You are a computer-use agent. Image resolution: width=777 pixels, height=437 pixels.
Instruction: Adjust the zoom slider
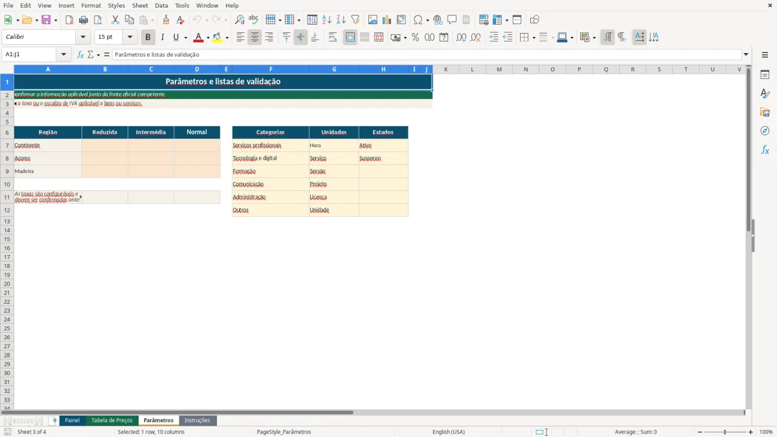click(x=725, y=432)
